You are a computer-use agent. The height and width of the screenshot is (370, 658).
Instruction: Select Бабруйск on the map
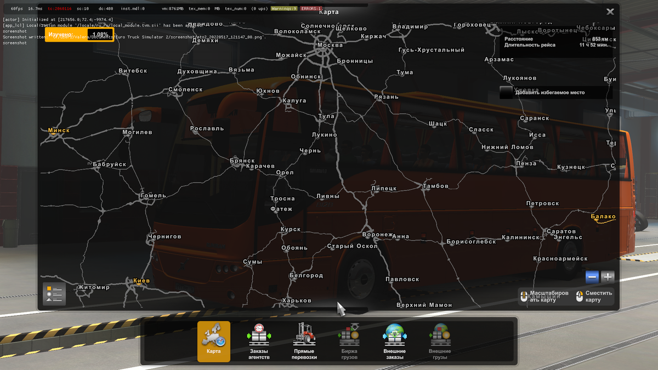coord(110,164)
